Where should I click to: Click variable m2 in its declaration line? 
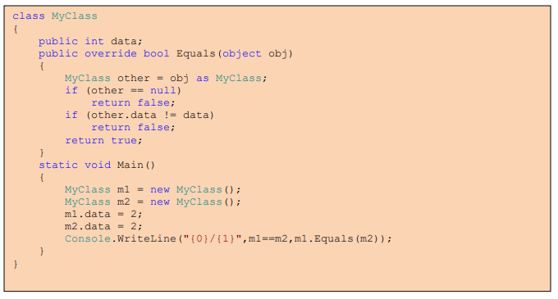click(x=123, y=202)
